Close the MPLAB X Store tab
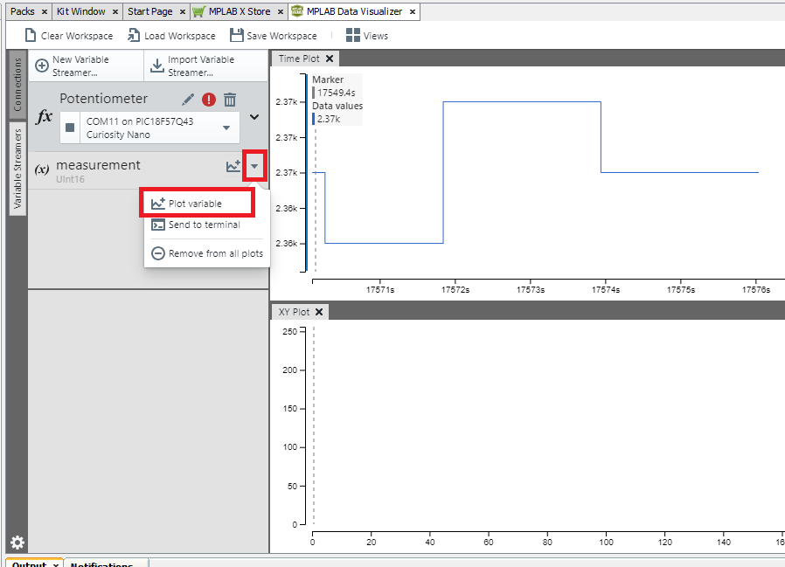This screenshot has width=785, height=567. click(x=281, y=11)
